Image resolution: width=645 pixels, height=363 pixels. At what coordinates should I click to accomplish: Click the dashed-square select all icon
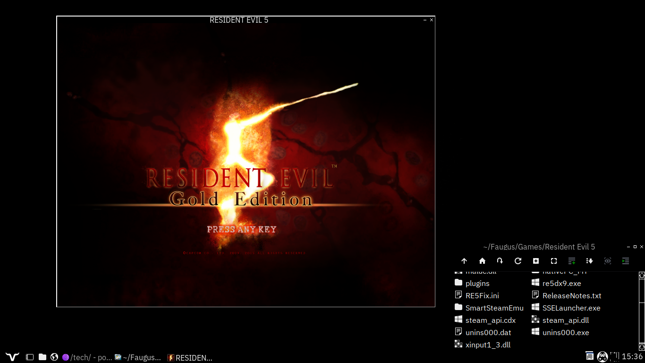(554, 261)
